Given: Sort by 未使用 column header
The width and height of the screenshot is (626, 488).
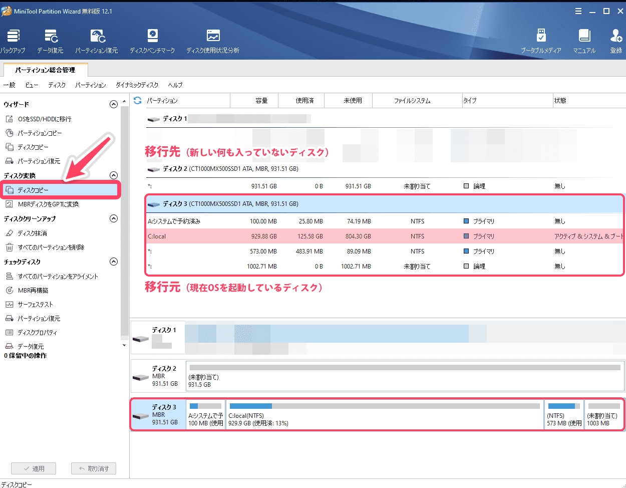Looking at the screenshot, I should [x=349, y=101].
